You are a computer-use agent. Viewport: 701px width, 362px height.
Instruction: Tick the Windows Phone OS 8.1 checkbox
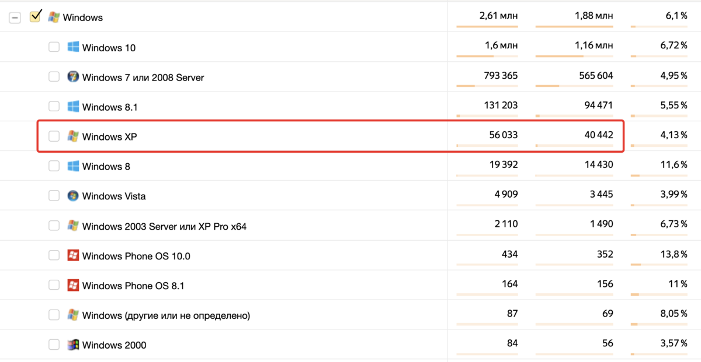coord(54,285)
